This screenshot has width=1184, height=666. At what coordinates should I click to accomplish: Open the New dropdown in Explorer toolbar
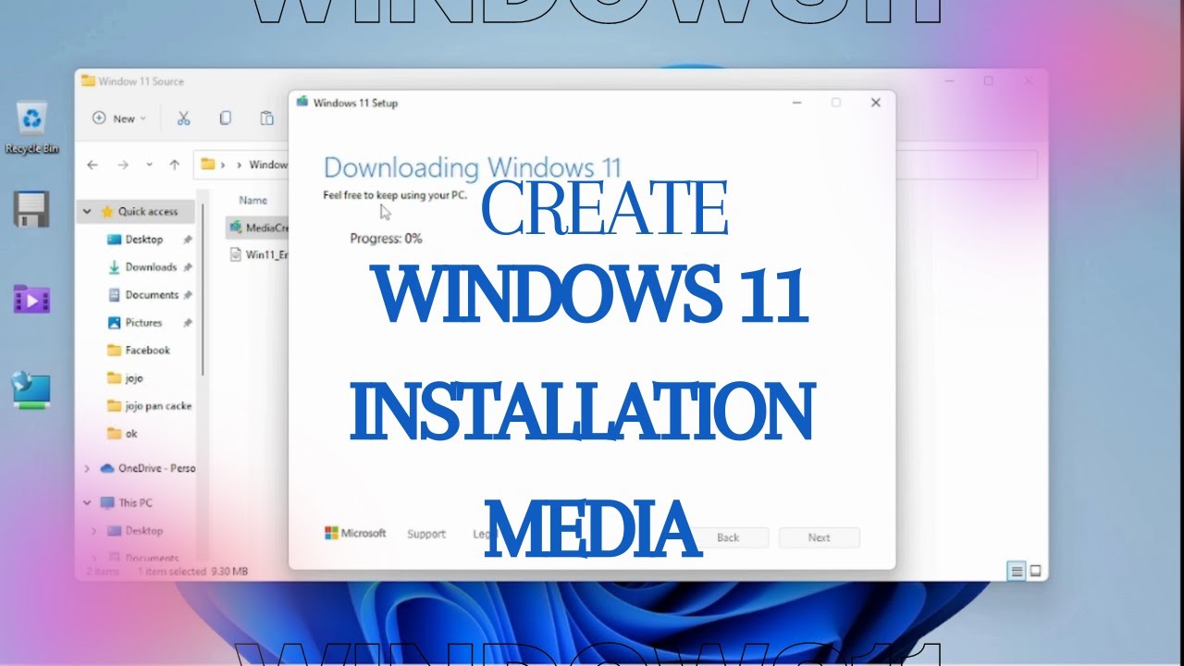(x=119, y=118)
